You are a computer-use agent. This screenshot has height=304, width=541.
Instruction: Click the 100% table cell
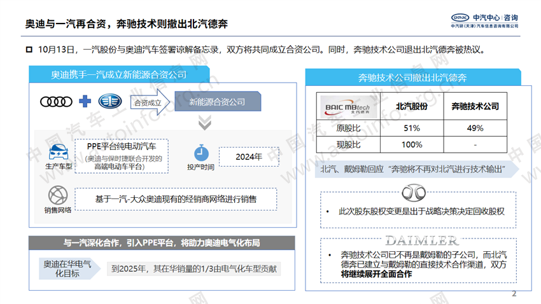[412, 145]
